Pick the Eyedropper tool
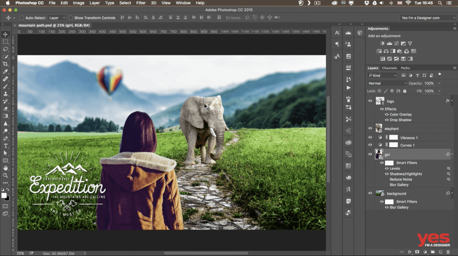The image size is (458, 256). coord(5,71)
